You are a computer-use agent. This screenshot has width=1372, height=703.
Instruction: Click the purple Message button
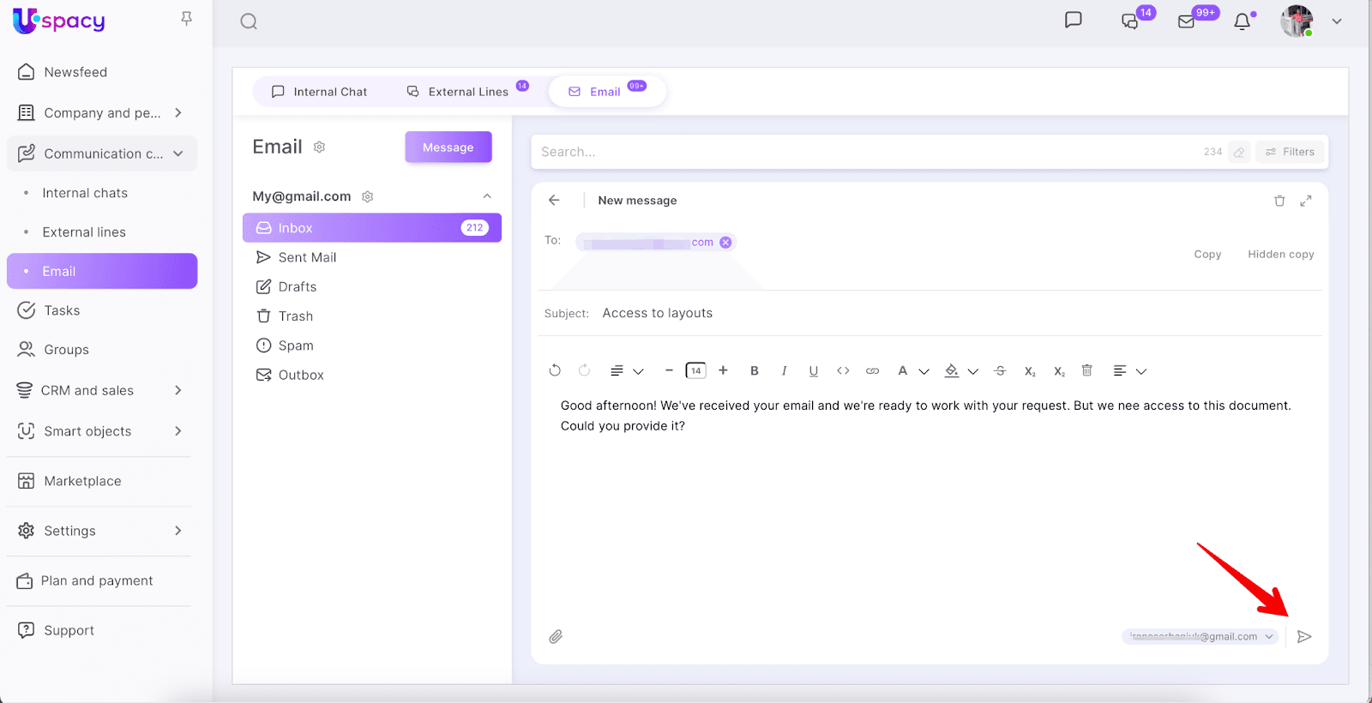point(448,147)
